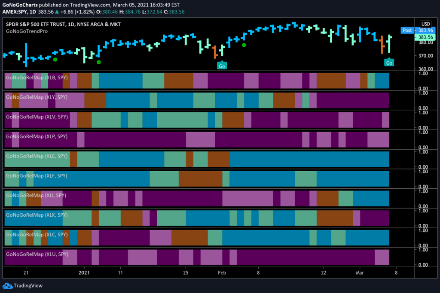Select GoNoGoRelMap (XLV, SPY) label
440x293 pixels.
37,117
